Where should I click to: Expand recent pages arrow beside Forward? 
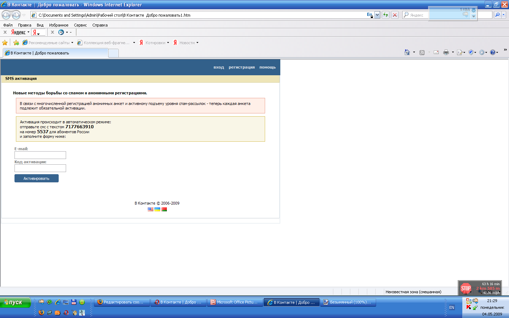click(24, 15)
